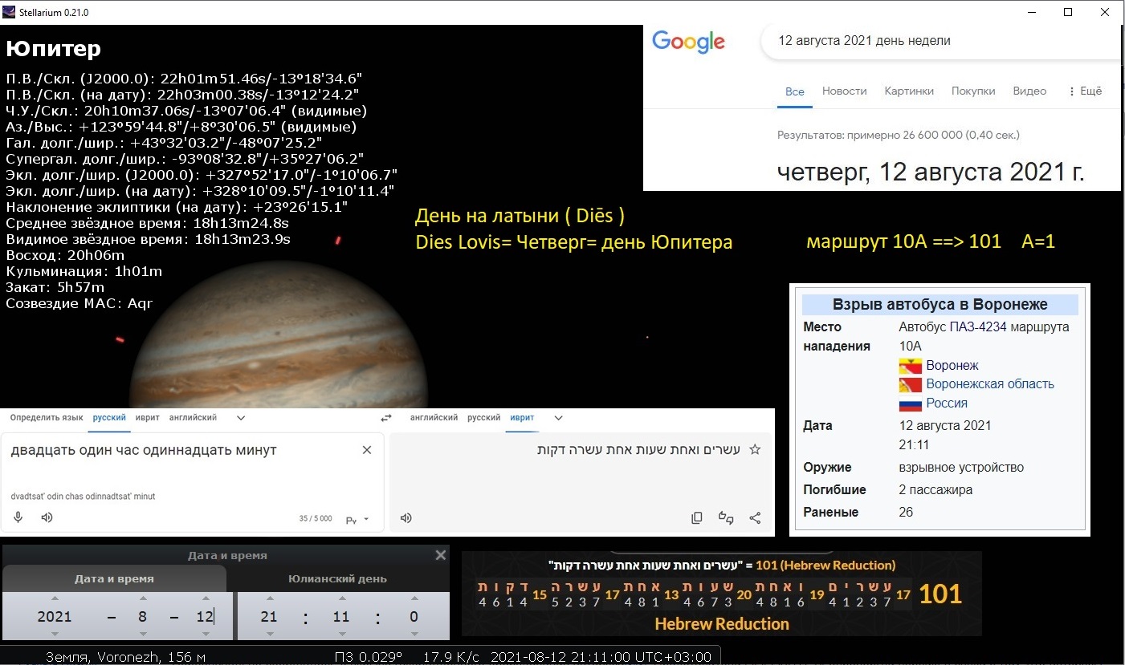1125x665 pixels.
Task: Click the hour field showing 21
Action: click(269, 616)
